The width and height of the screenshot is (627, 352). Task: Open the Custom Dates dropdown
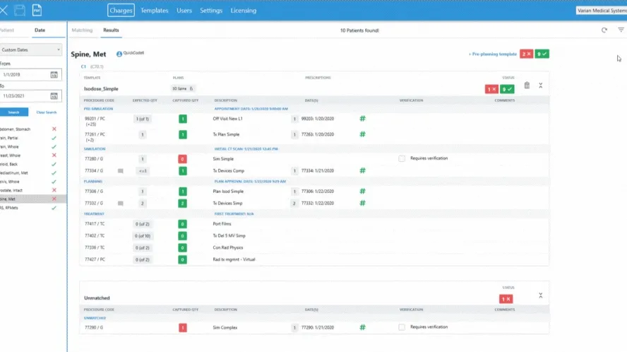[30, 50]
